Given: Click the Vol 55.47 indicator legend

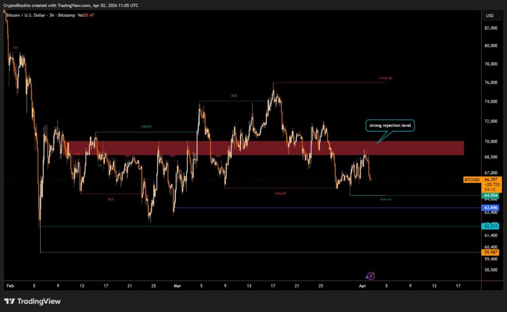Looking at the screenshot, I should [86, 15].
